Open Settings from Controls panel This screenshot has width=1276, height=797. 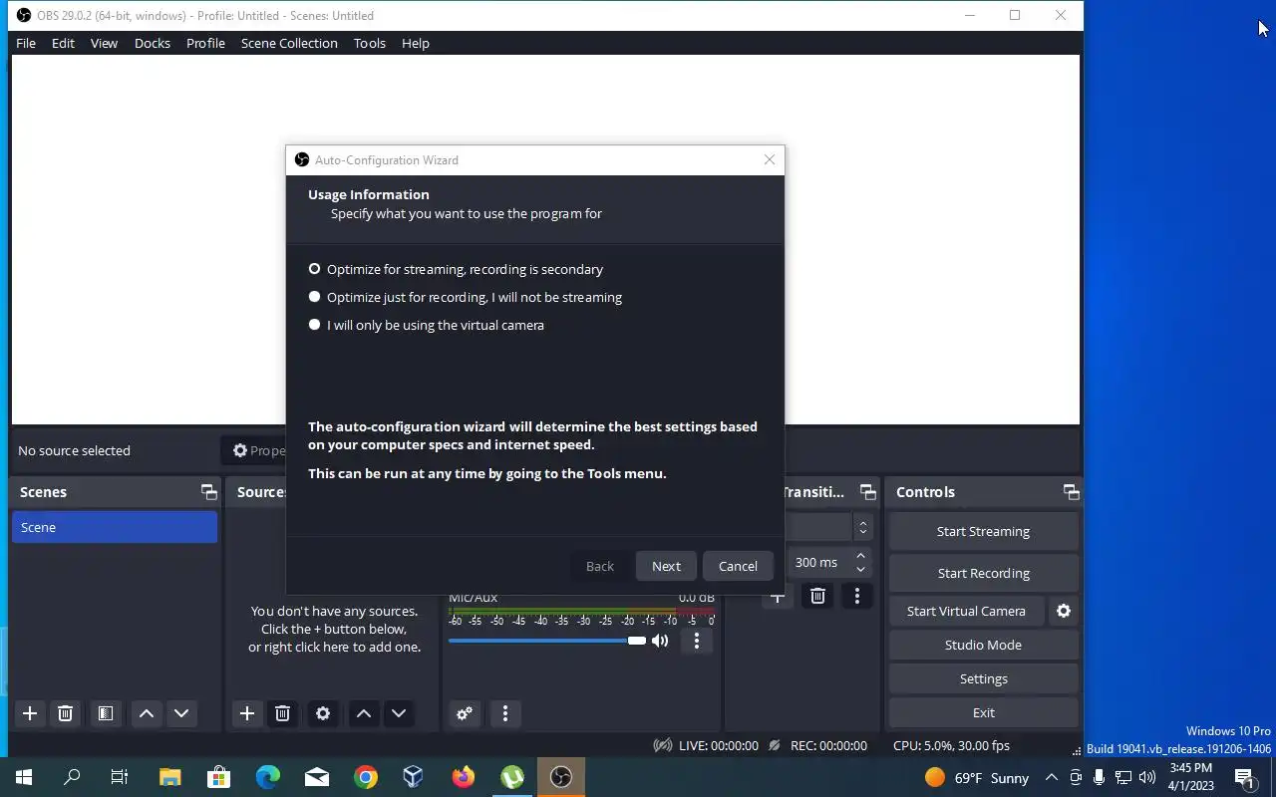pos(983,678)
